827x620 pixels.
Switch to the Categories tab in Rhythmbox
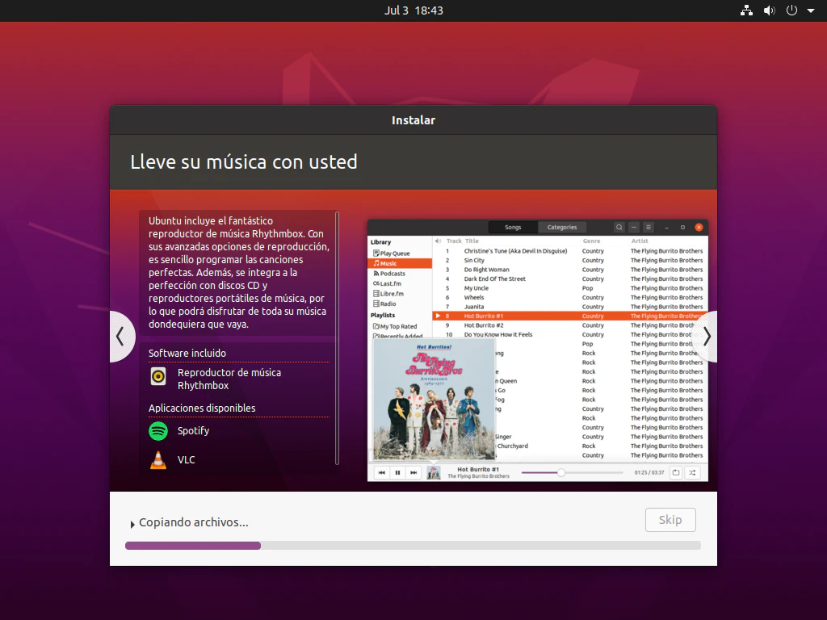(562, 227)
